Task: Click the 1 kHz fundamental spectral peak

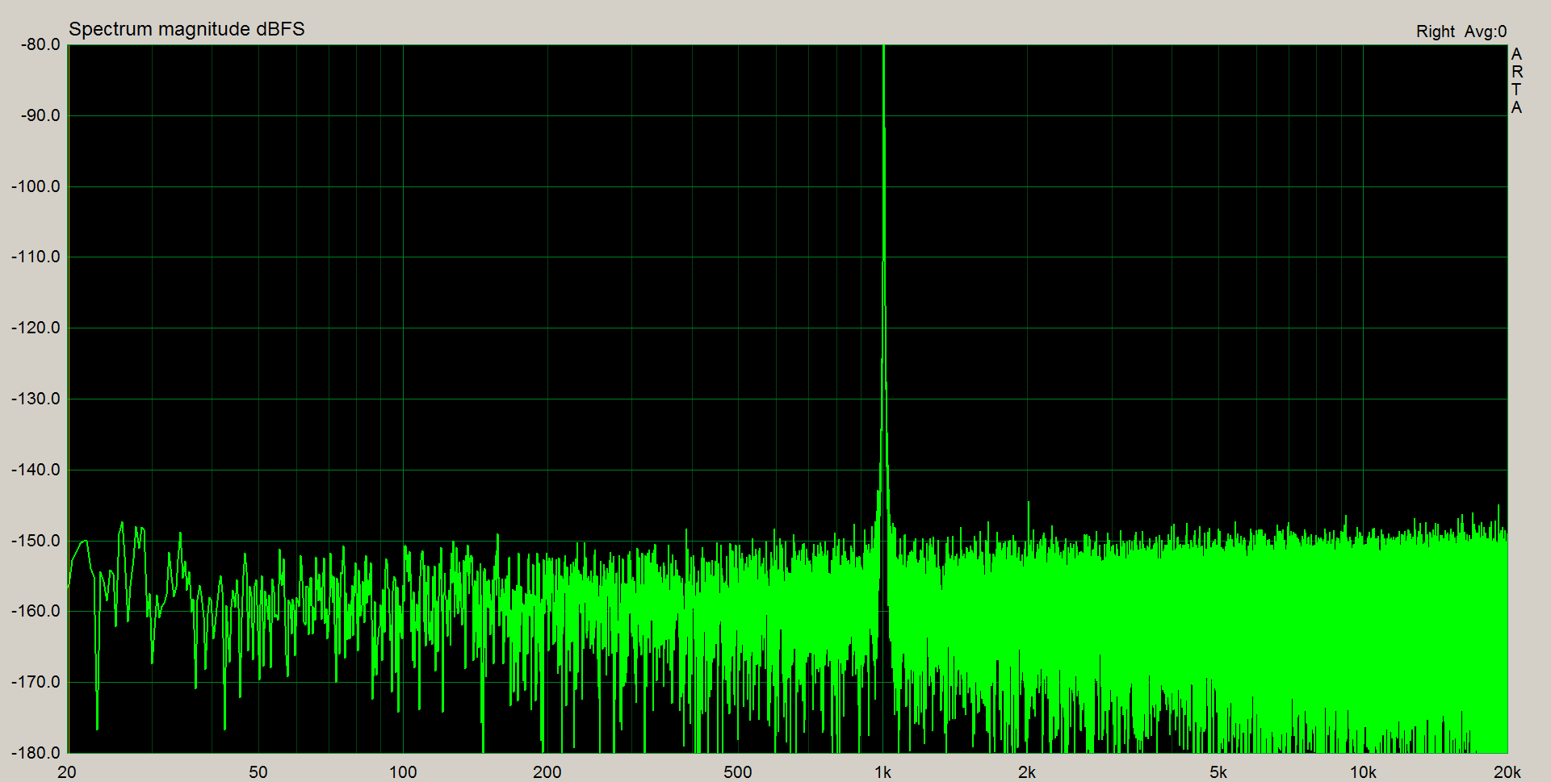Action: 884,282
